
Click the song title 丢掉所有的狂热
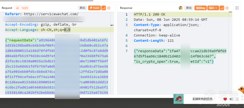point(202,99)
